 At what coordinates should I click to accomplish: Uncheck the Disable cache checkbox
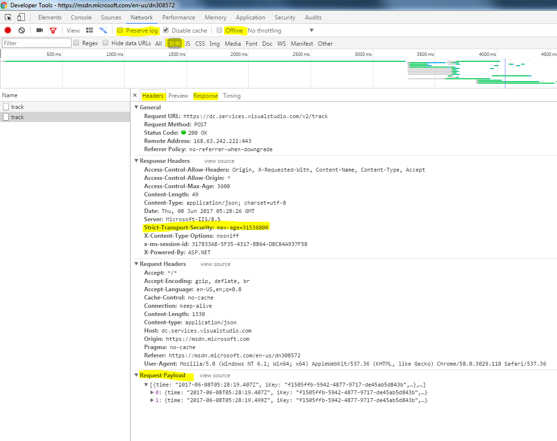(166, 30)
